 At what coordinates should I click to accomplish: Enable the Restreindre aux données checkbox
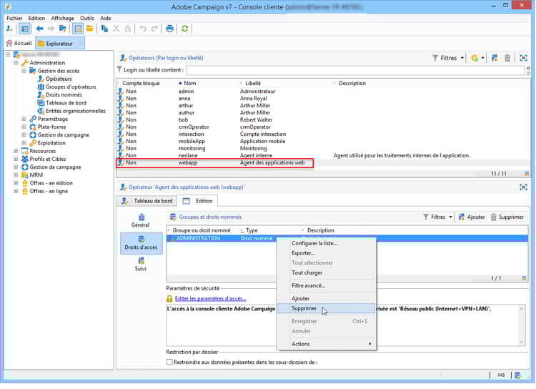169,362
